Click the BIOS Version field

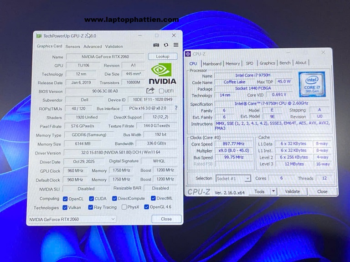[x=104, y=91]
